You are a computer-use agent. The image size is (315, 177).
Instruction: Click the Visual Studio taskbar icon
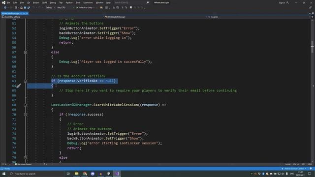pyautogui.click(x=117, y=174)
